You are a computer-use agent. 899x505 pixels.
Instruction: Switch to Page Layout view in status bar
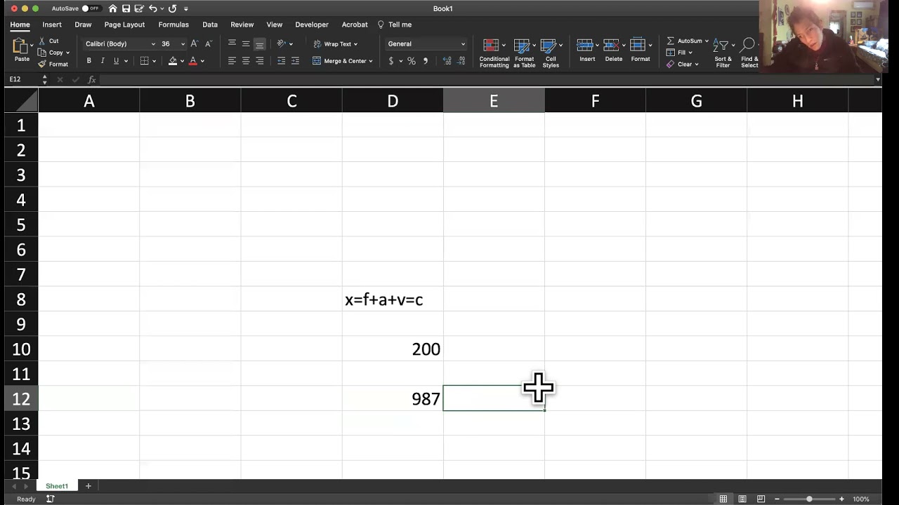click(x=742, y=499)
